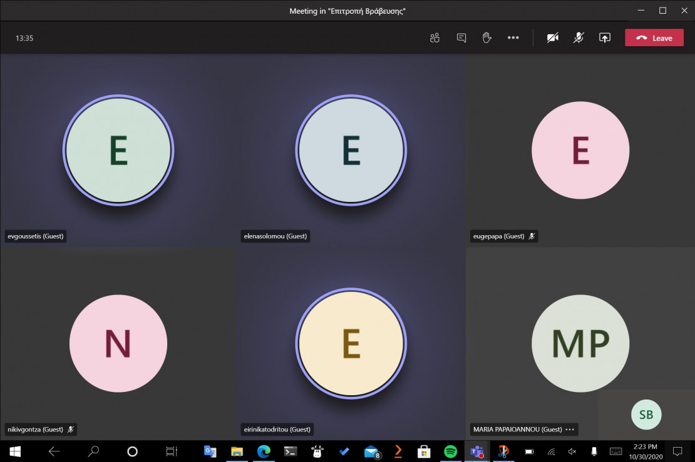The width and height of the screenshot is (695, 462).
Task: Click the meeting duration timer 13:35
Action: [24, 38]
